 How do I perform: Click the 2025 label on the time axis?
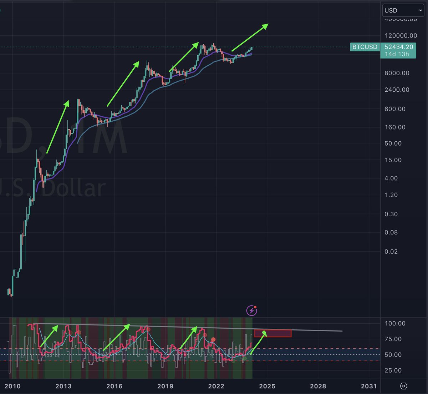[x=267, y=386]
